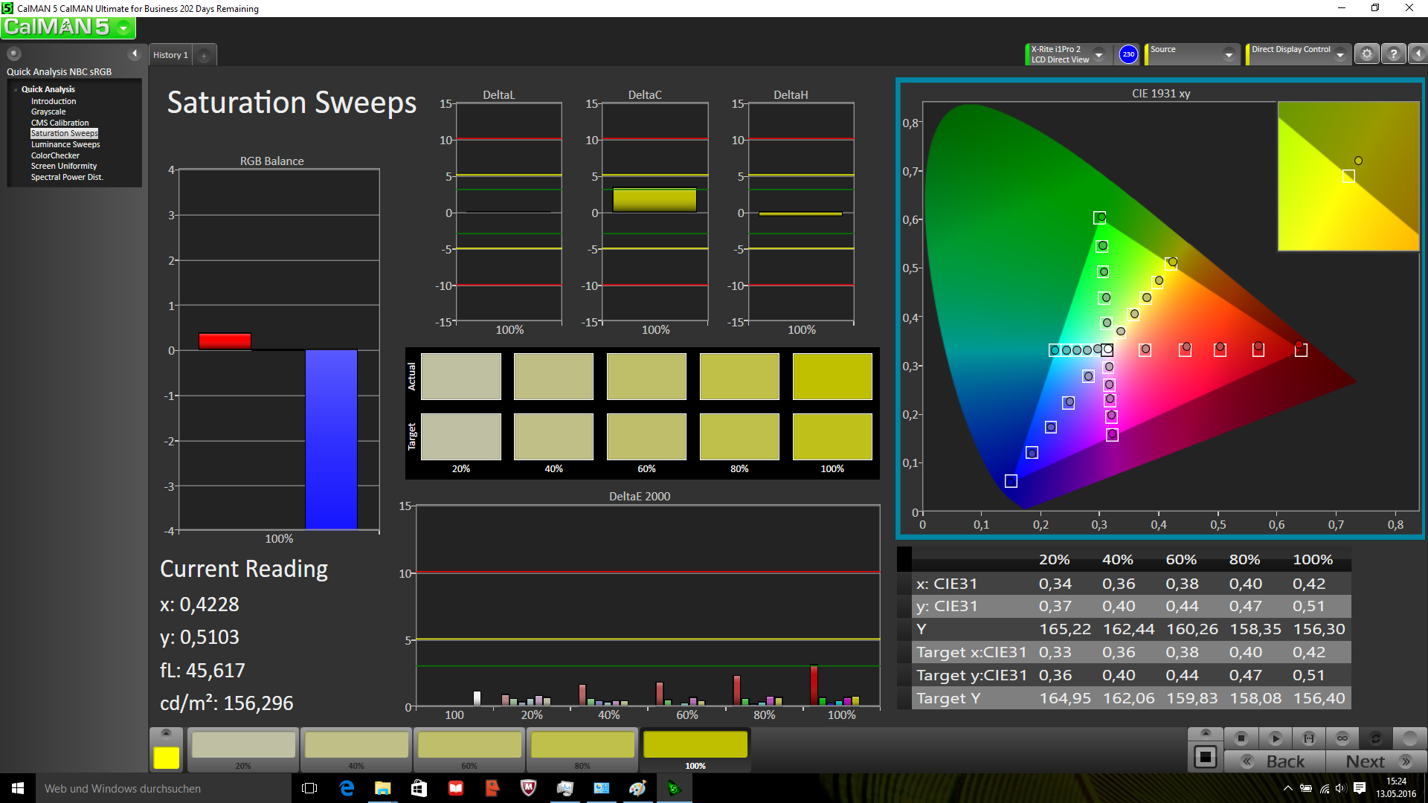Click the Next button
Image resolution: width=1428 pixels, height=803 pixels.
tap(1377, 761)
